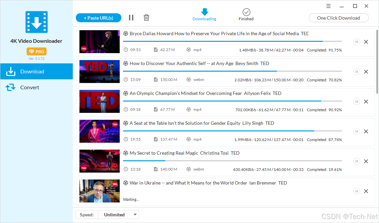Pause the Bevy Smith video download
This screenshot has height=223, width=379.
click(x=356, y=72)
